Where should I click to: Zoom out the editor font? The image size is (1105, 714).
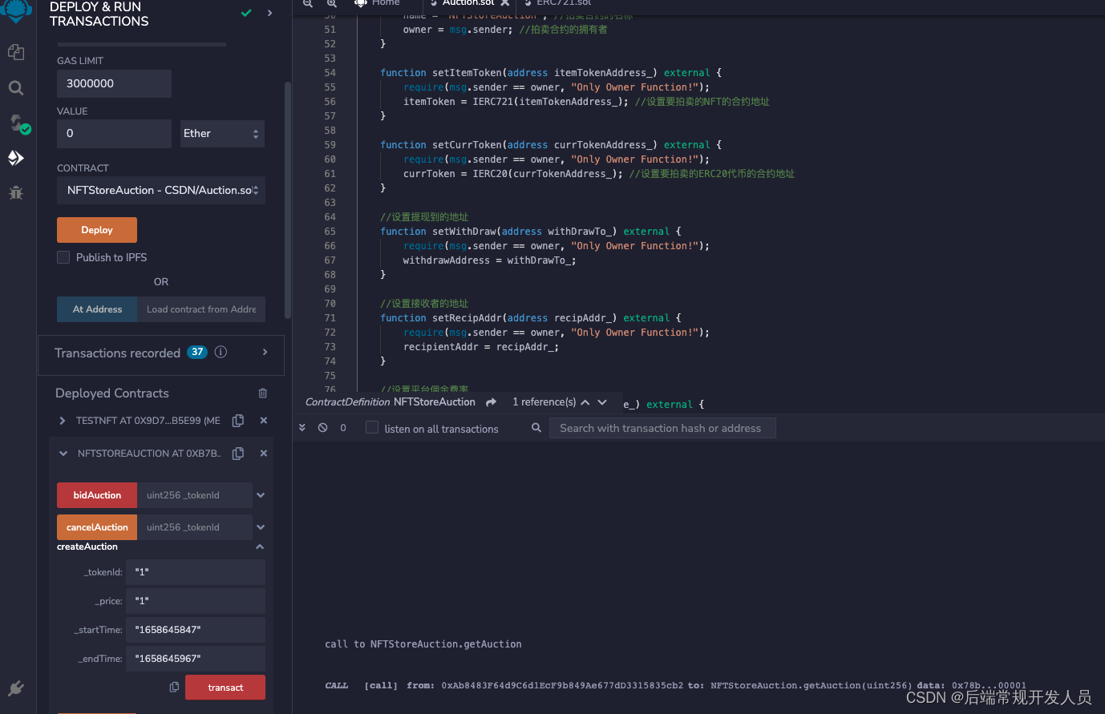[308, 4]
